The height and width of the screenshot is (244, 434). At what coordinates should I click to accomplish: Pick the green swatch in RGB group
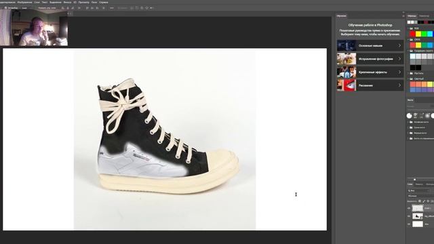coord(424,34)
